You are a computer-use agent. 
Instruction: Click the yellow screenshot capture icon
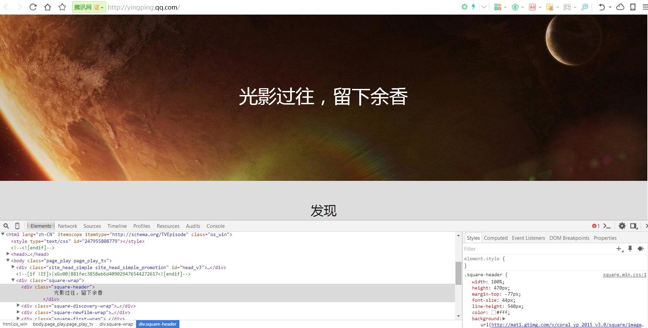pyautogui.click(x=550, y=7)
